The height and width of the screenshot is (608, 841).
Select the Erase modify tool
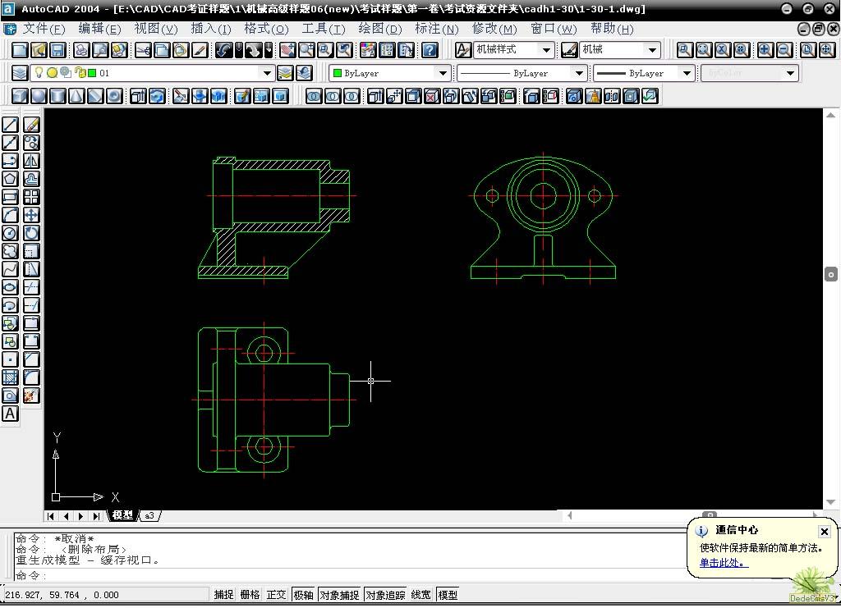[x=31, y=125]
